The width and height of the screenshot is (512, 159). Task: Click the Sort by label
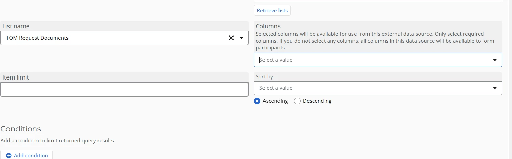point(265,77)
